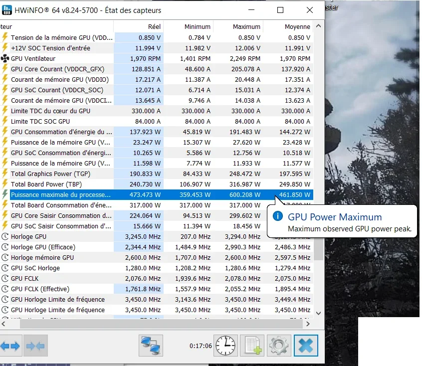Maximize the HWiNFO window
Screen dimensions: 422x366
280,10
